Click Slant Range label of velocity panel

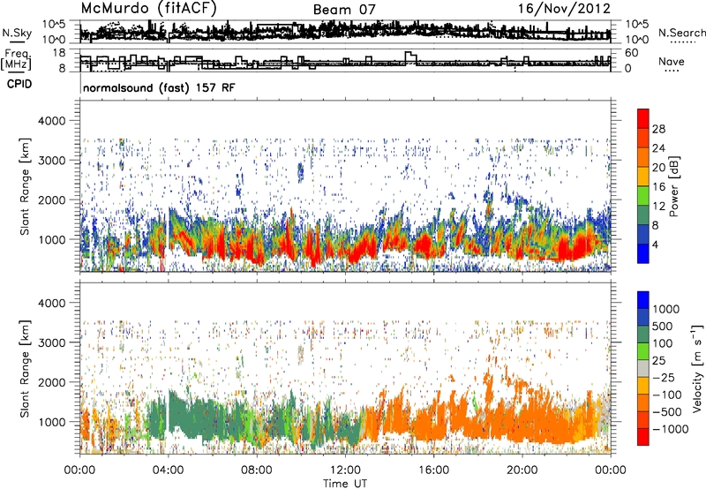(25, 368)
